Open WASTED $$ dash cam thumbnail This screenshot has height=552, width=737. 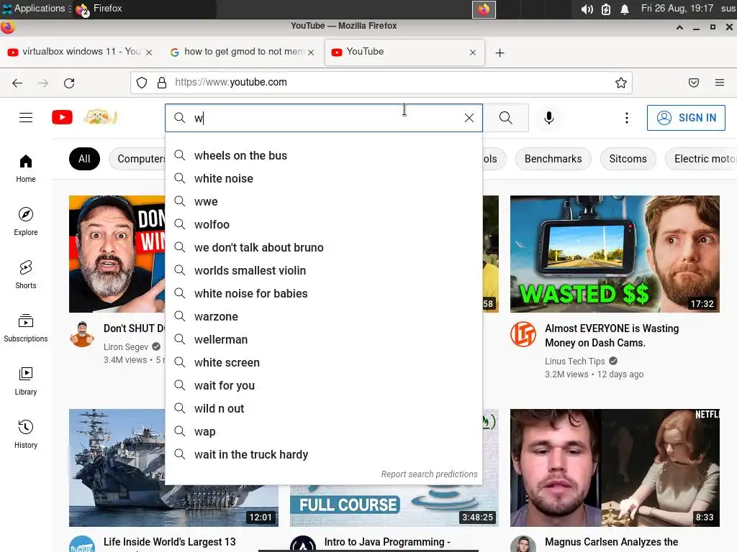[615, 254]
